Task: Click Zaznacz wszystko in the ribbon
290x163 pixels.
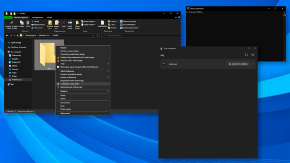Action: click(128, 22)
